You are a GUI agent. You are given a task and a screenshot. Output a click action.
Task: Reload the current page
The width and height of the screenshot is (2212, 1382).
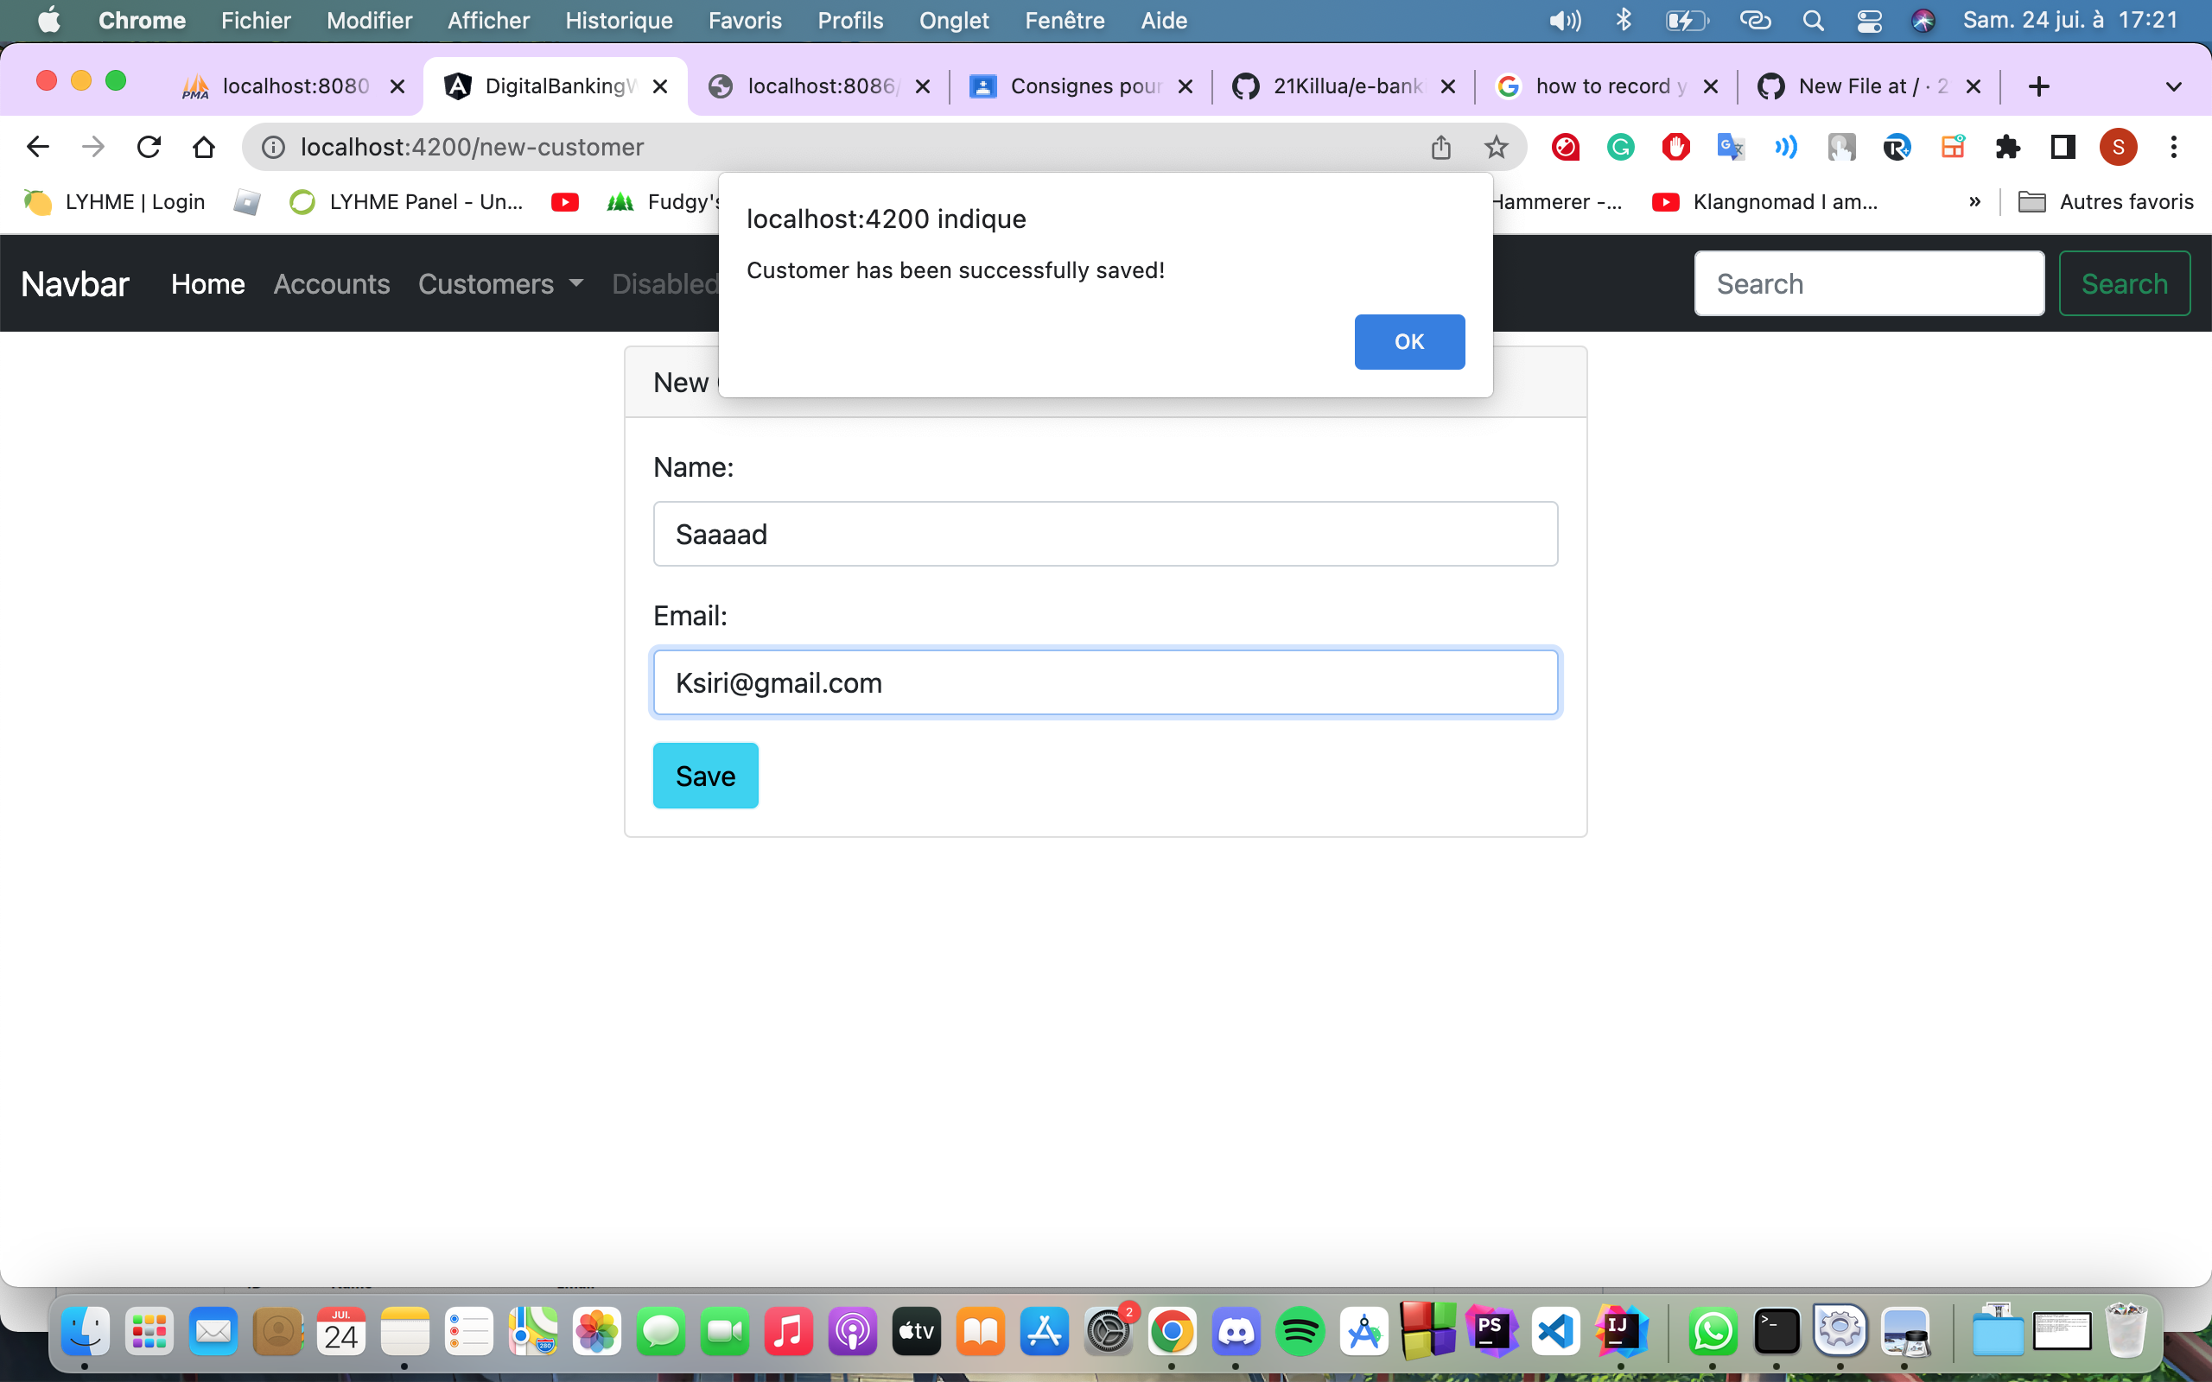[149, 146]
